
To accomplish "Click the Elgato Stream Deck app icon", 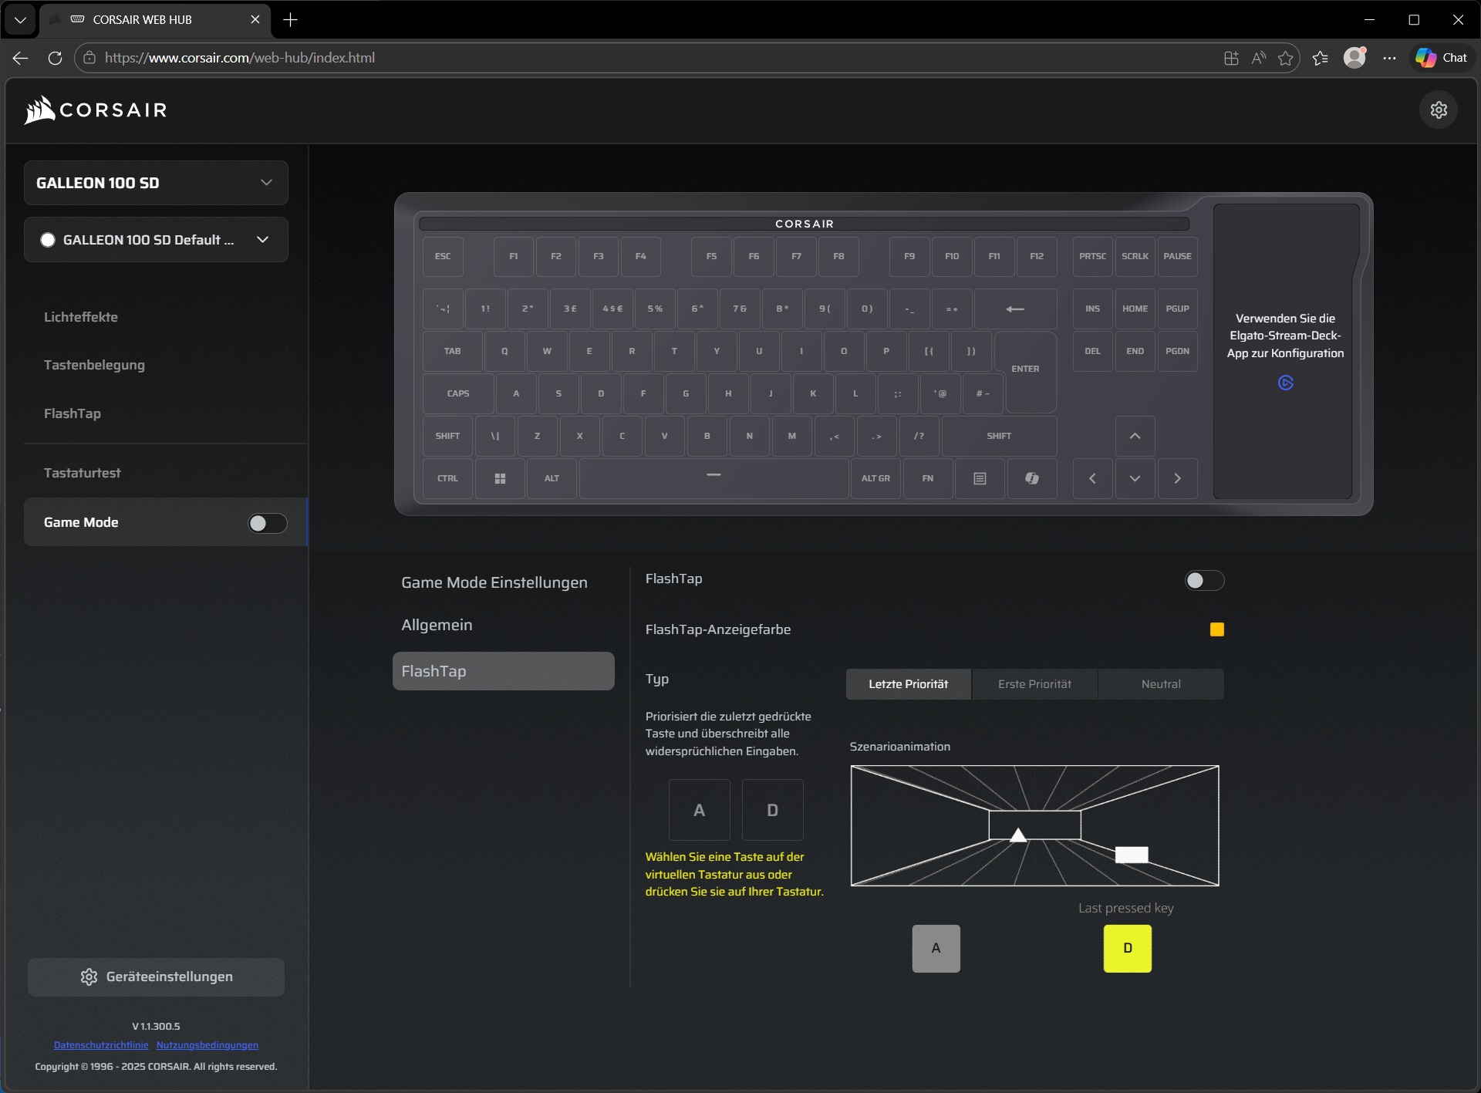I will (1285, 383).
